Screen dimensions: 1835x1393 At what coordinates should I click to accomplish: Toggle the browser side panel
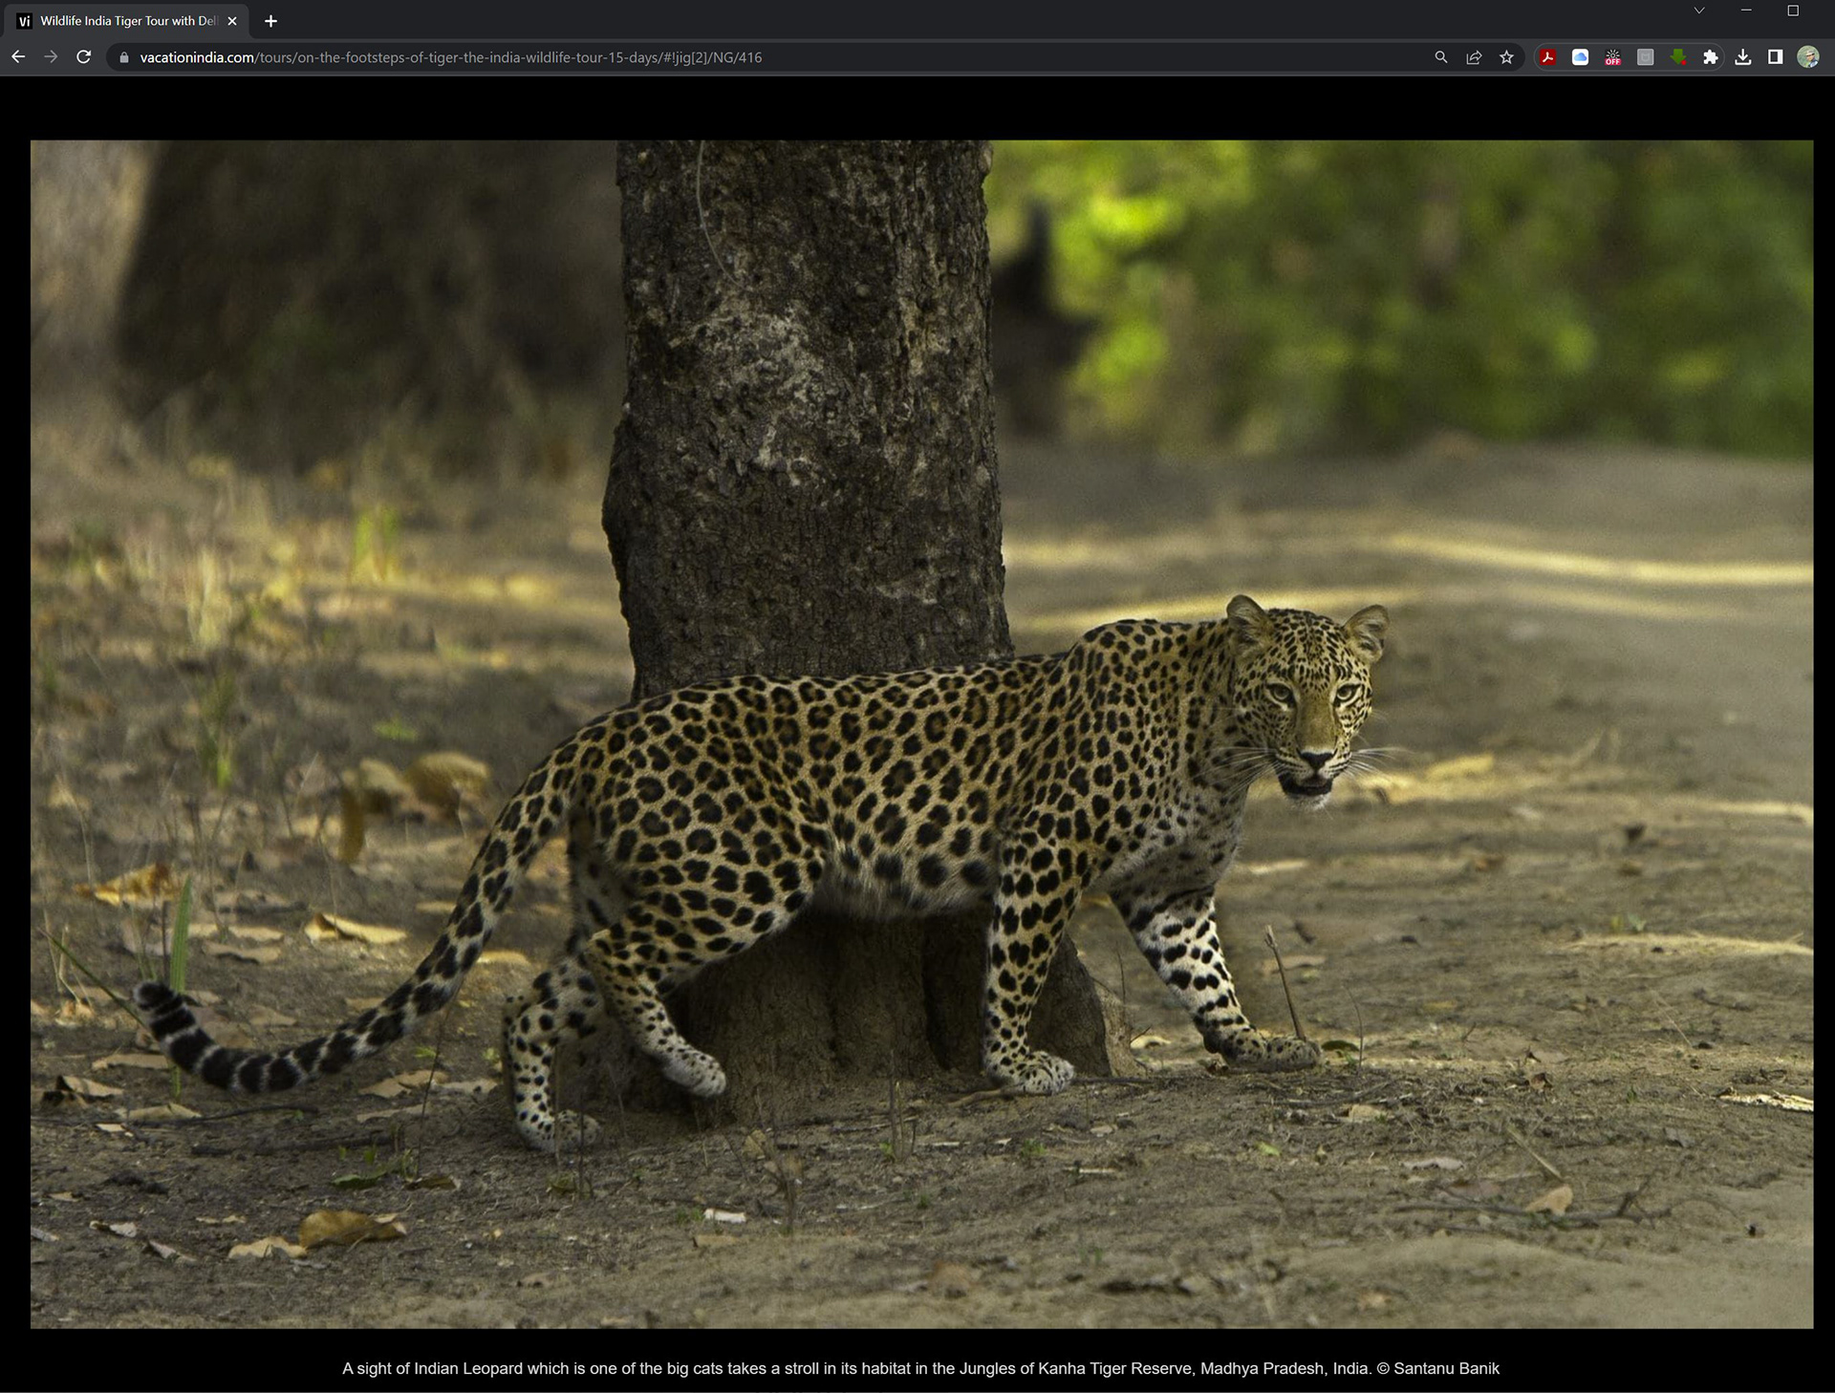pyautogui.click(x=1775, y=57)
